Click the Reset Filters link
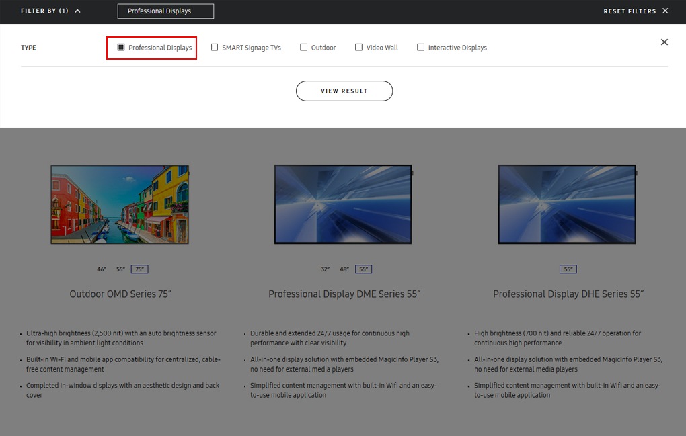 point(630,11)
